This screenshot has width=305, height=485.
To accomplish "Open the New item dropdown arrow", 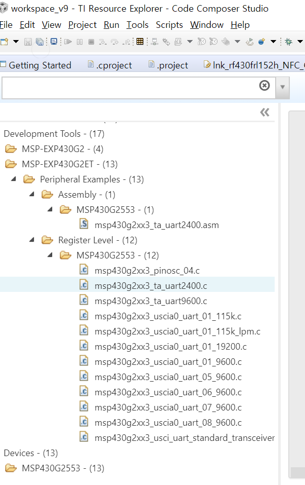I will click(16, 42).
